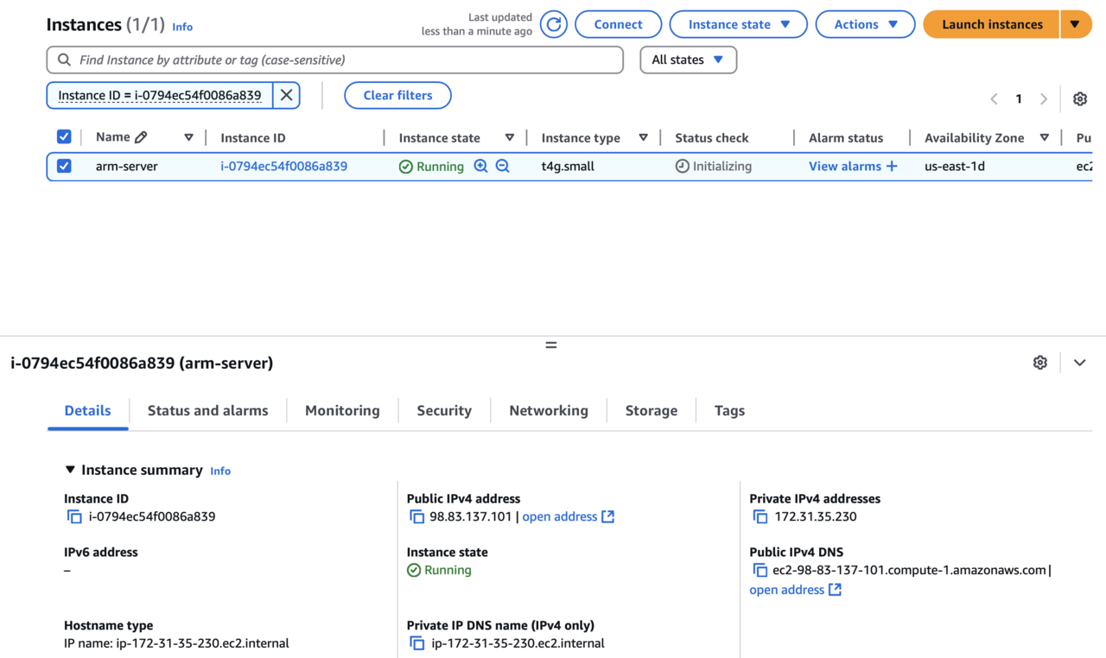Copy the Instance ID in summary
The width and height of the screenshot is (1106, 658).
tap(74, 516)
